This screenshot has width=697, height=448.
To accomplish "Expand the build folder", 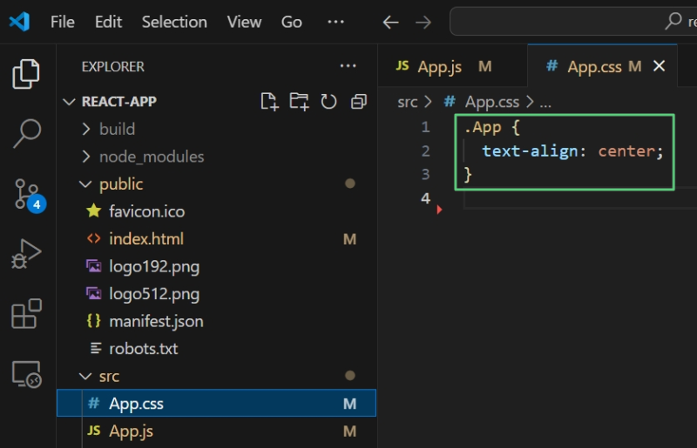I will click(86, 130).
